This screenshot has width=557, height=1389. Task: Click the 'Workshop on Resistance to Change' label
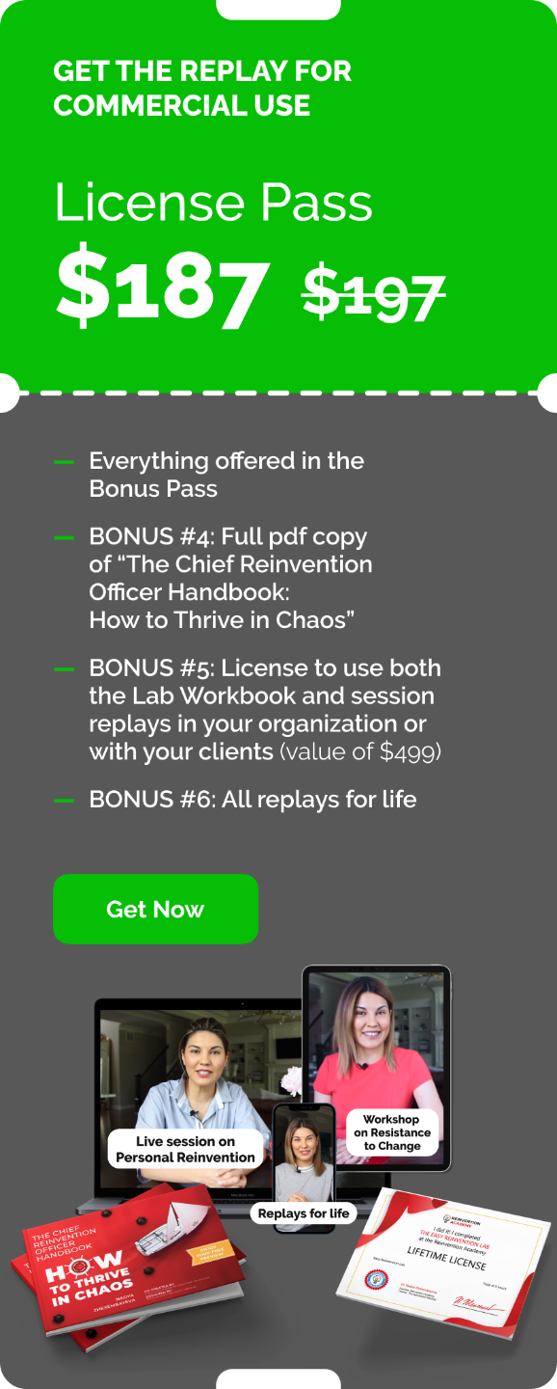point(391,1132)
